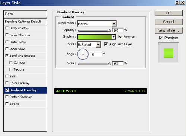Enable the Color Overlay checkbox
This screenshot has width=186, height=136.
tap(7, 83)
